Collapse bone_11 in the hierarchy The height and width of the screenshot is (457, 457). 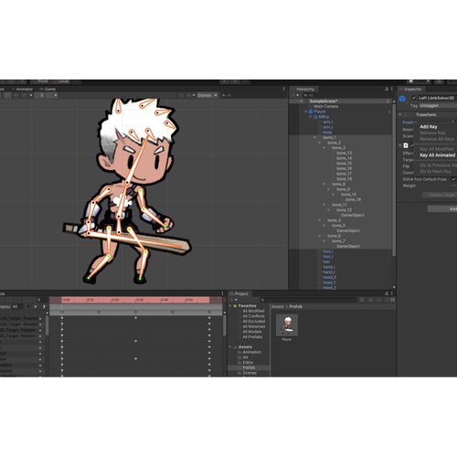coord(324,205)
